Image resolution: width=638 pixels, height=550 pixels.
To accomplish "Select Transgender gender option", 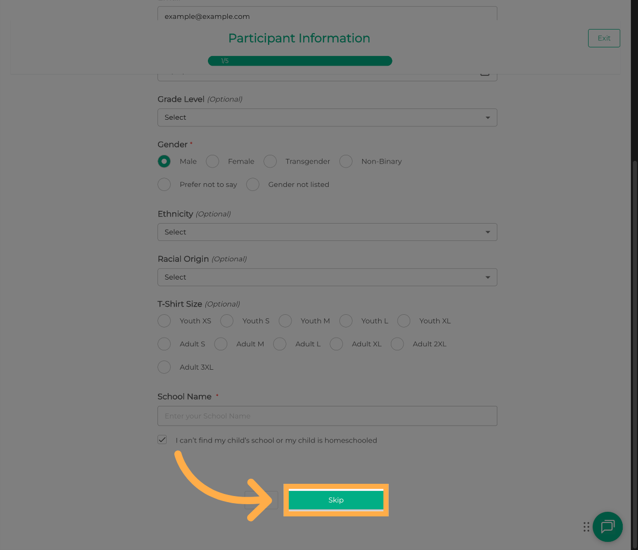I will pyautogui.click(x=270, y=161).
